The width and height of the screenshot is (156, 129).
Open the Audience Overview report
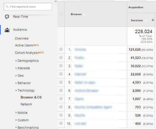22,38
